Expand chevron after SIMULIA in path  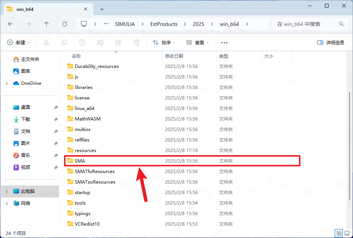click(142, 24)
